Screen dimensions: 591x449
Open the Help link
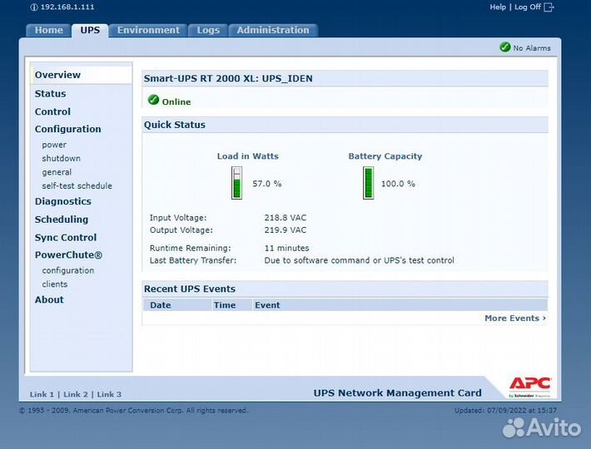click(498, 7)
